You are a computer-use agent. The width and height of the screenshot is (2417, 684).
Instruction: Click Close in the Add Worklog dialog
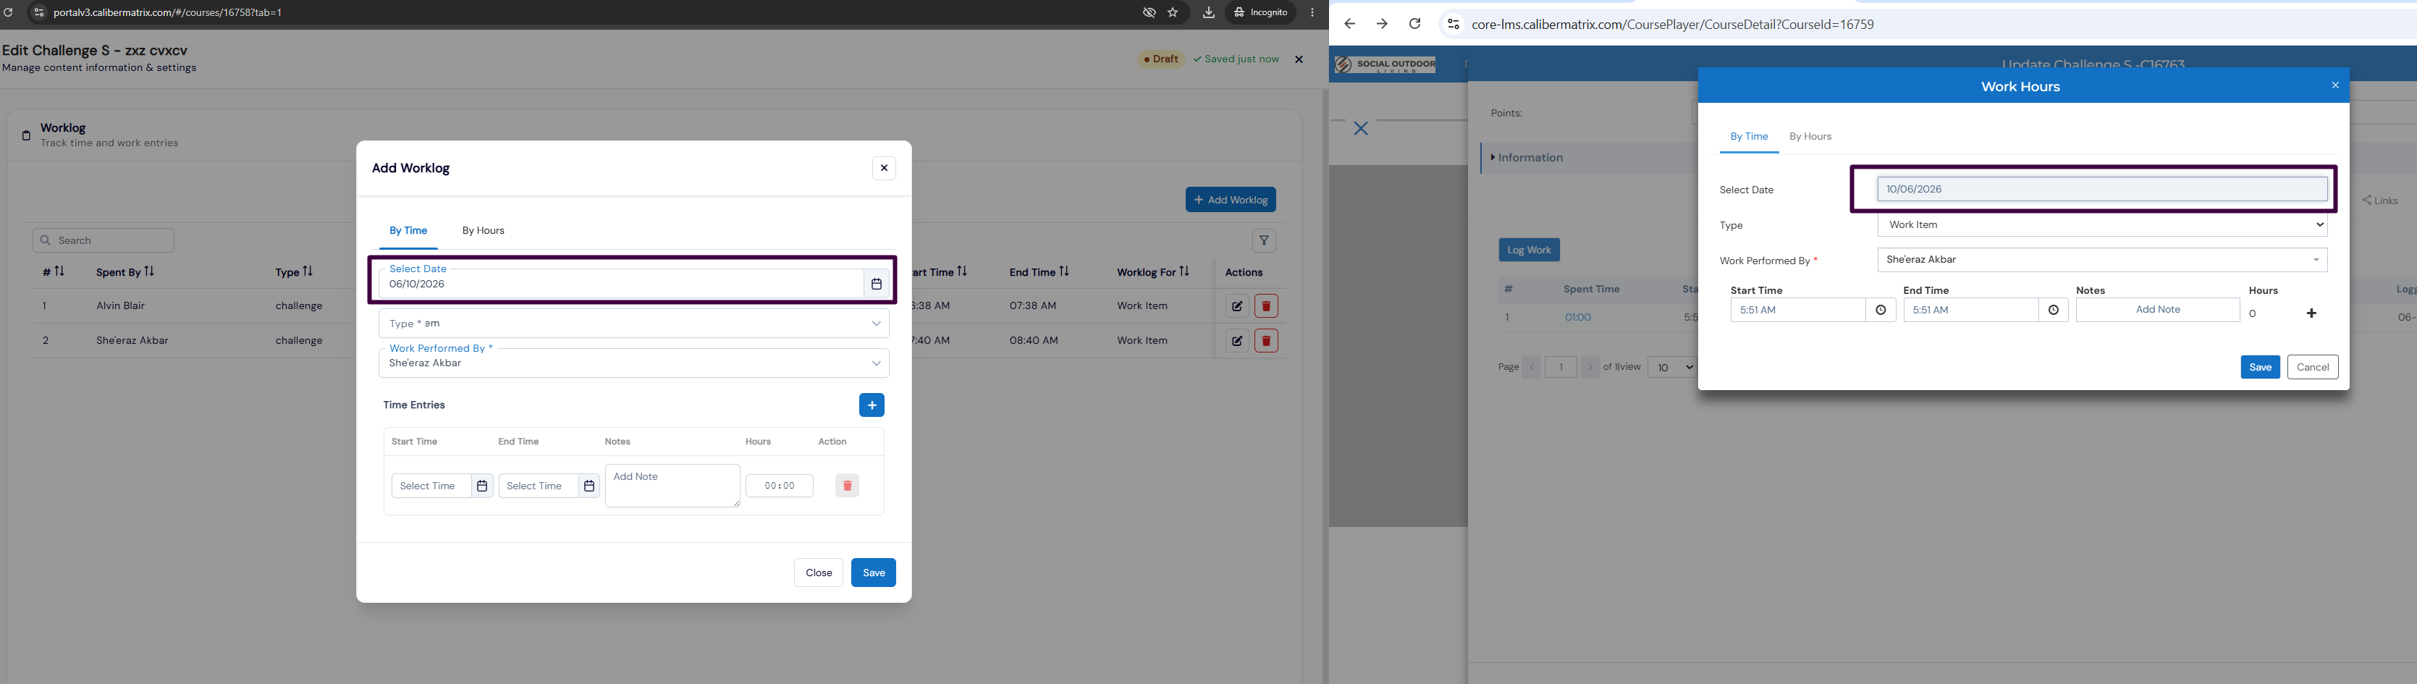coord(818,573)
